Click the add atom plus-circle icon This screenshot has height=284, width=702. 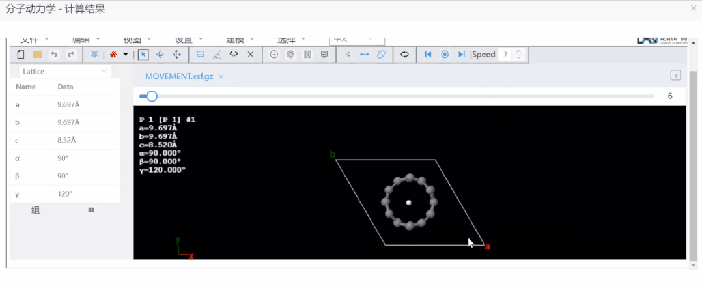tap(274, 55)
